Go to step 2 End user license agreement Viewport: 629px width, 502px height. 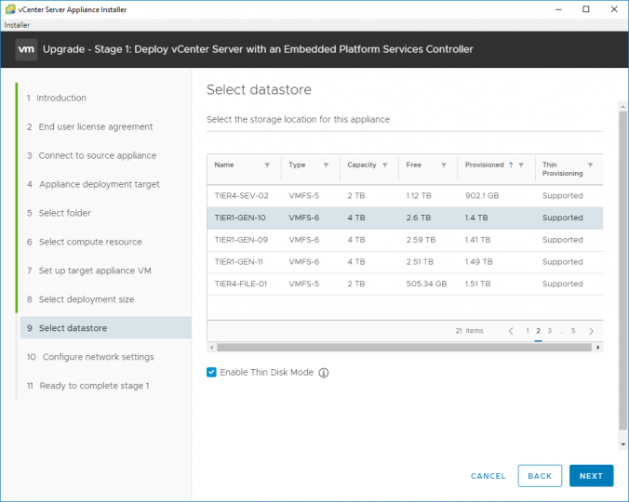pos(90,127)
